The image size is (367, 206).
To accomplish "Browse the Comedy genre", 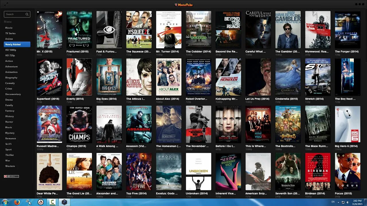I will [x=10, y=83].
